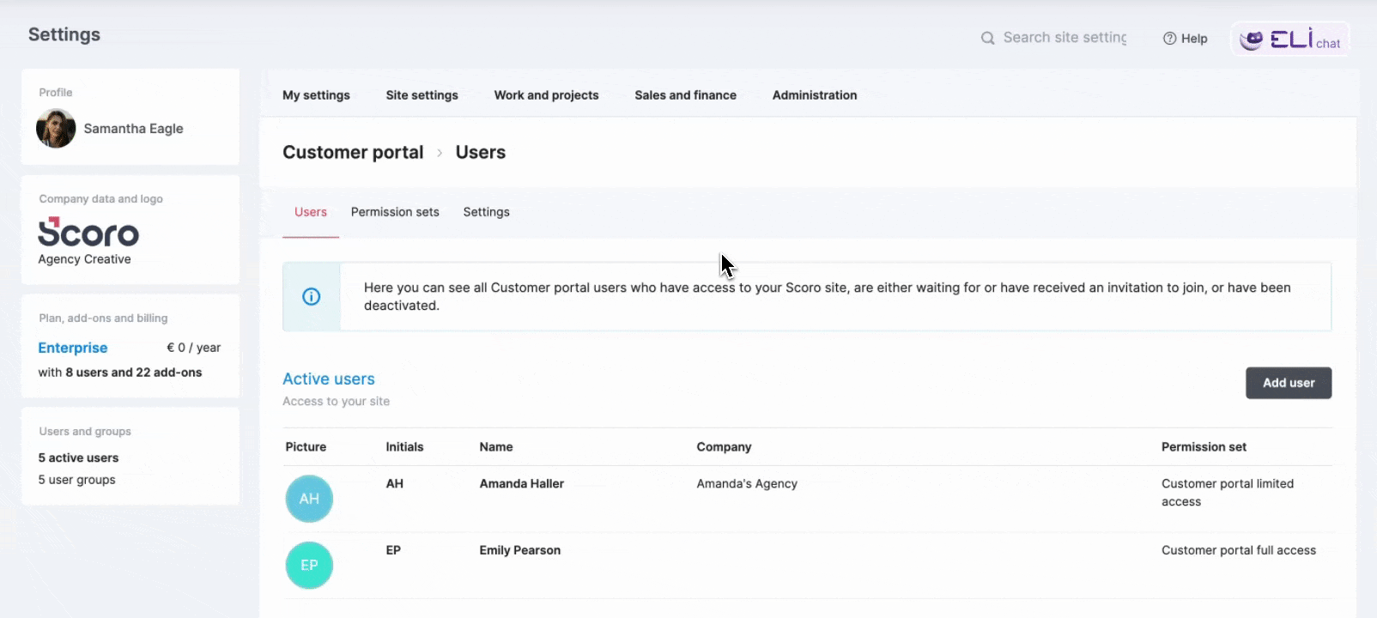Click Users and groups label
Screen dimensions: 1377x618
tap(85, 431)
